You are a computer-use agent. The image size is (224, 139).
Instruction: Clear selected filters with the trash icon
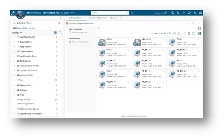59,23
